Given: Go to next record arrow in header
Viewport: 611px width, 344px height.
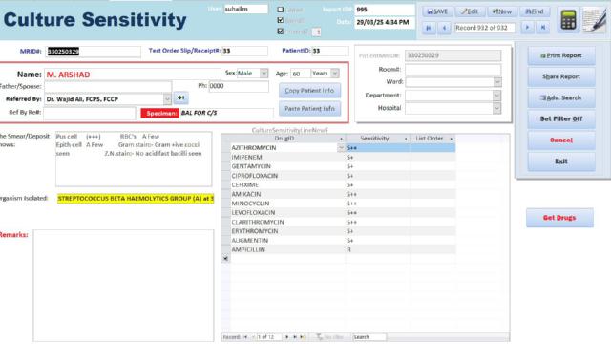Looking at the screenshot, I should [x=527, y=28].
